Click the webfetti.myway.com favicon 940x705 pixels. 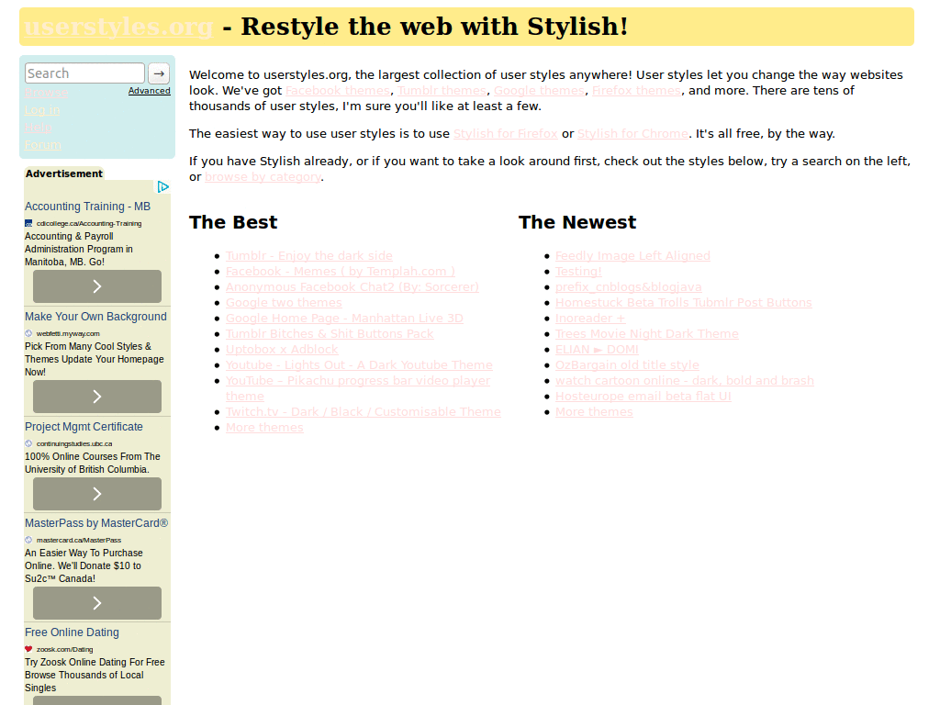[28, 333]
